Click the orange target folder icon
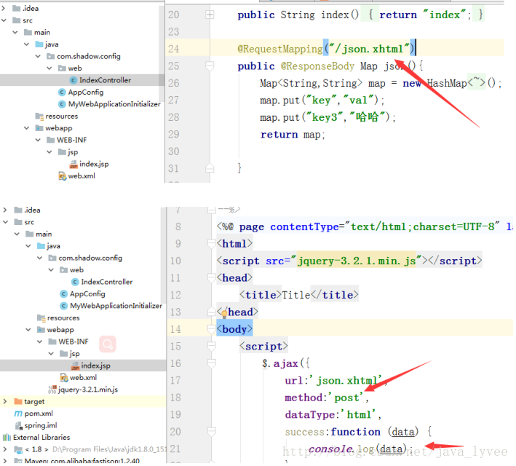Screen dimensions: 516x466 tap(18, 401)
